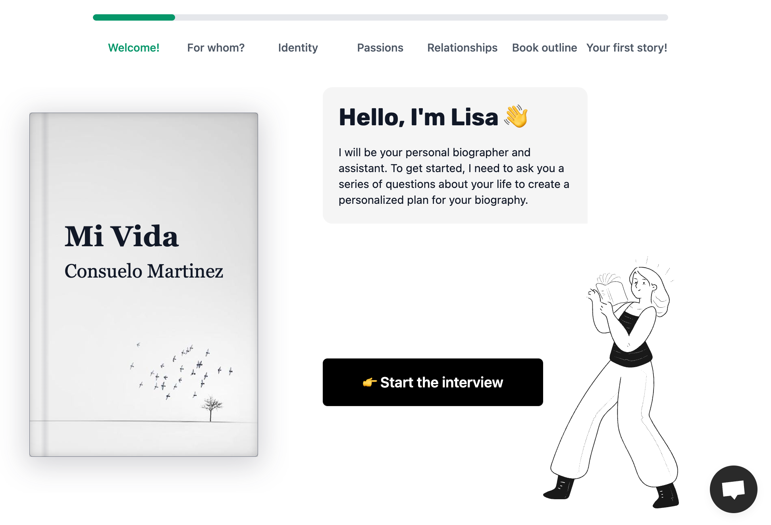Go to Your first story! step

coord(627,48)
